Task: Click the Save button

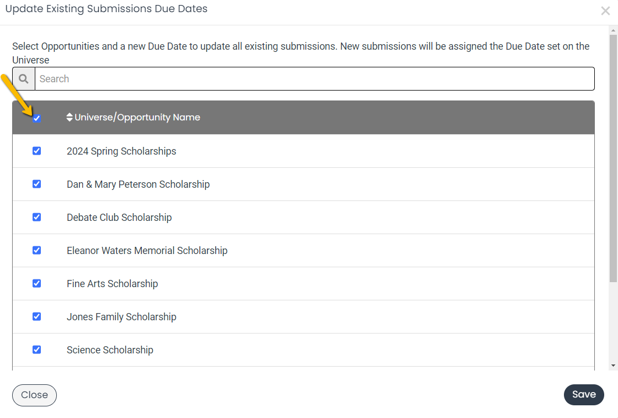Action: pyautogui.click(x=584, y=395)
